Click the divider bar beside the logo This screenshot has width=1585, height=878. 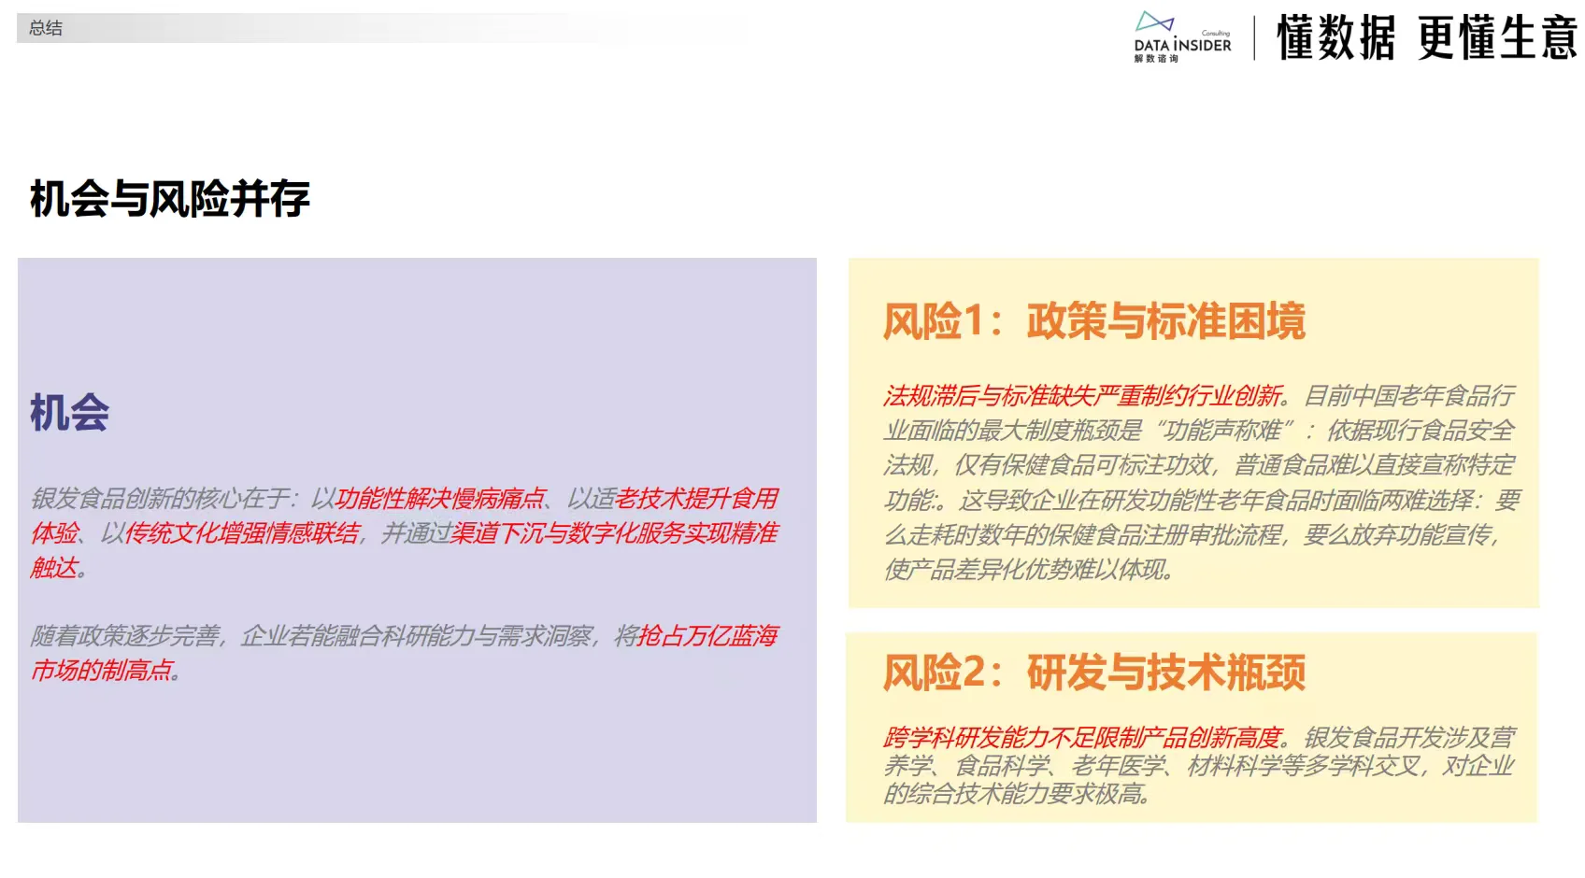point(1256,35)
